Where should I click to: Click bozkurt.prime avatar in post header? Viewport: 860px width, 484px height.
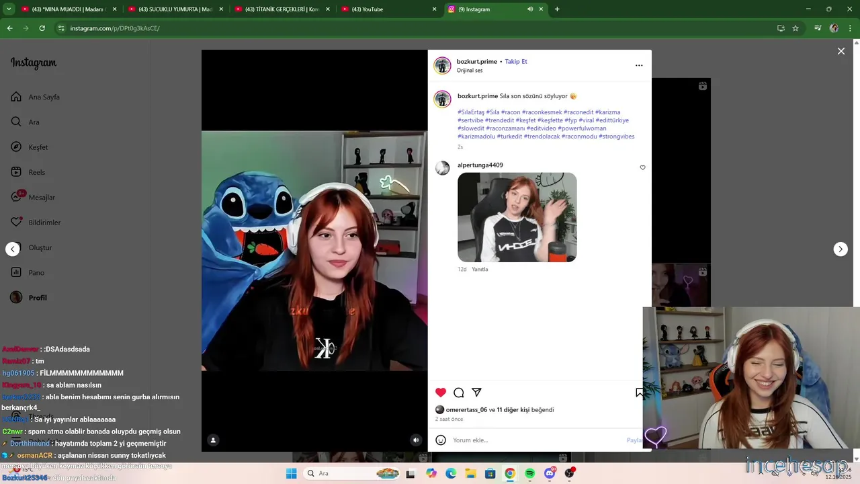(442, 65)
